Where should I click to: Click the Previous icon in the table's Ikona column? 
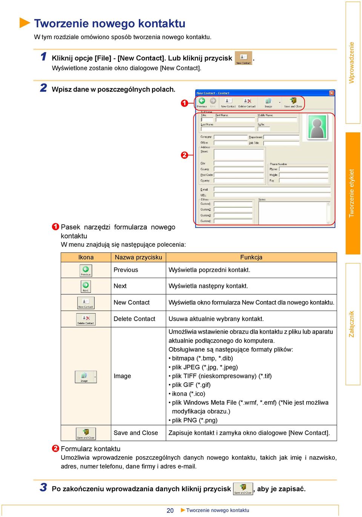(86, 270)
